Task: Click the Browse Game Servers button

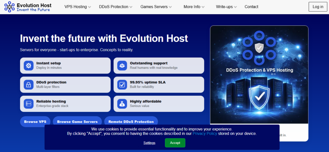Action: [77, 121]
